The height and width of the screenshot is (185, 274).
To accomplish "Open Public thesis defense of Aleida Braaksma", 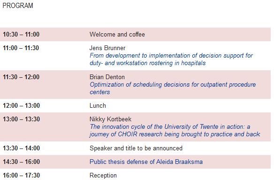I will [146, 162].
